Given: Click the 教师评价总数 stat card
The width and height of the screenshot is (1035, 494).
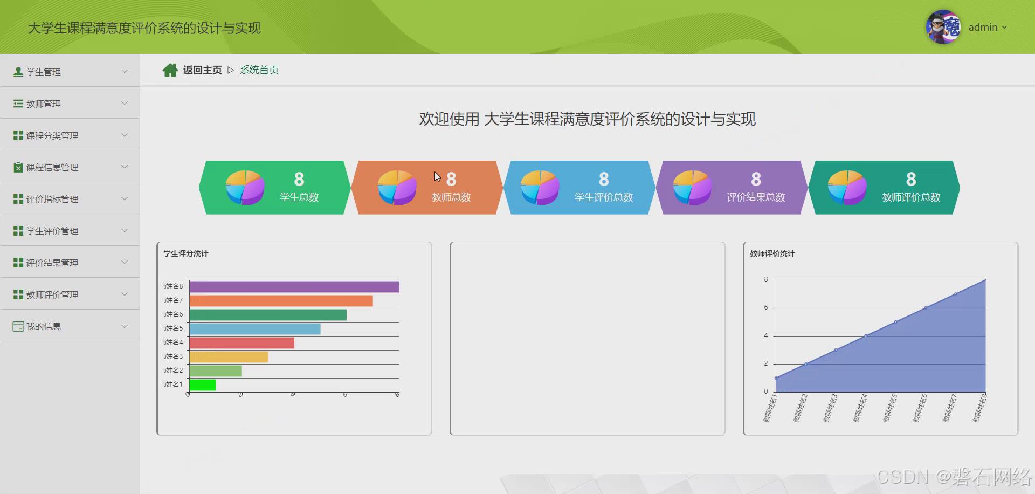Looking at the screenshot, I should [x=884, y=187].
